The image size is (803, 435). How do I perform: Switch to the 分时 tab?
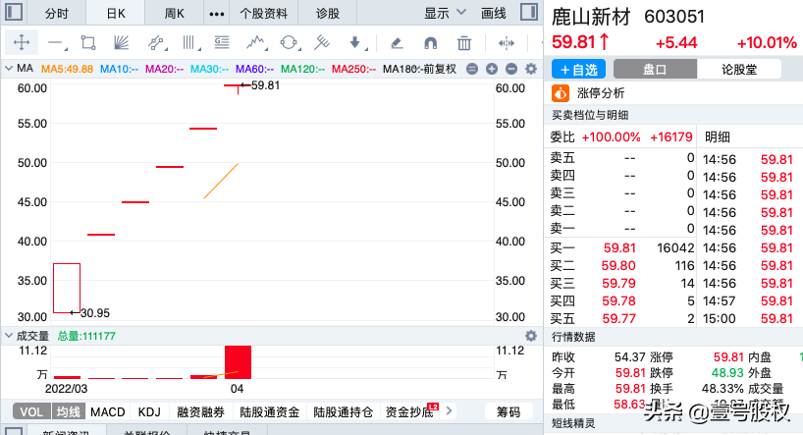click(56, 14)
